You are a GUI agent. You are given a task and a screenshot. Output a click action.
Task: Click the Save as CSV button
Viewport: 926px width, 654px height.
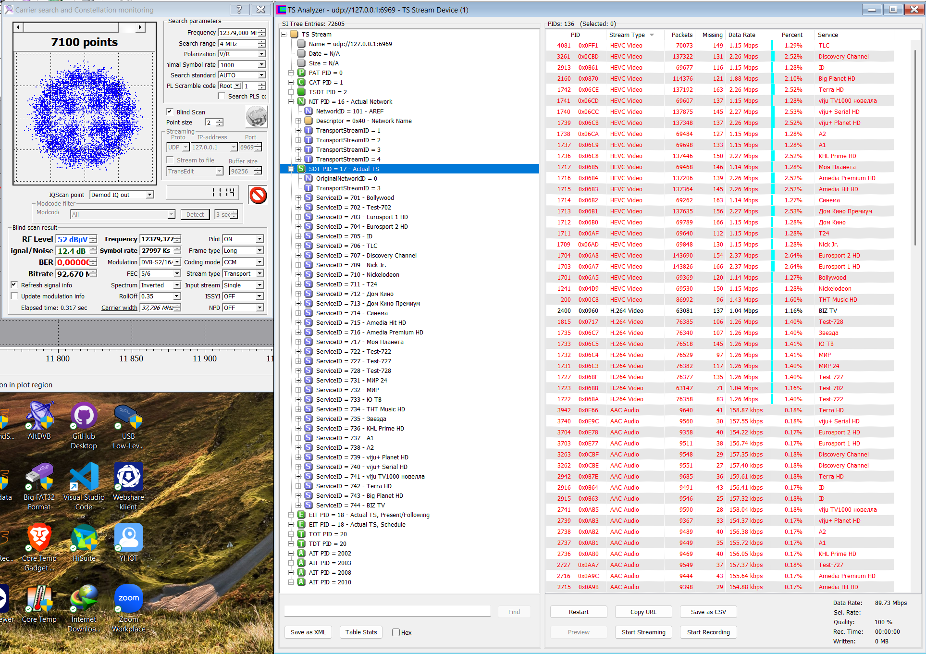pos(708,612)
